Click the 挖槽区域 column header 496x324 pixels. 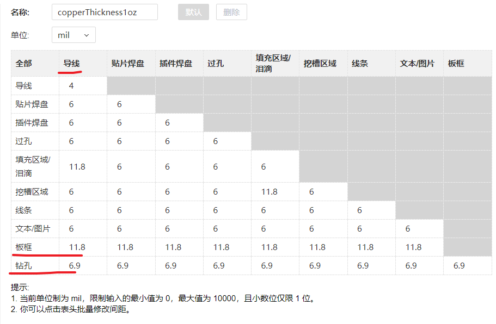[x=323, y=64]
